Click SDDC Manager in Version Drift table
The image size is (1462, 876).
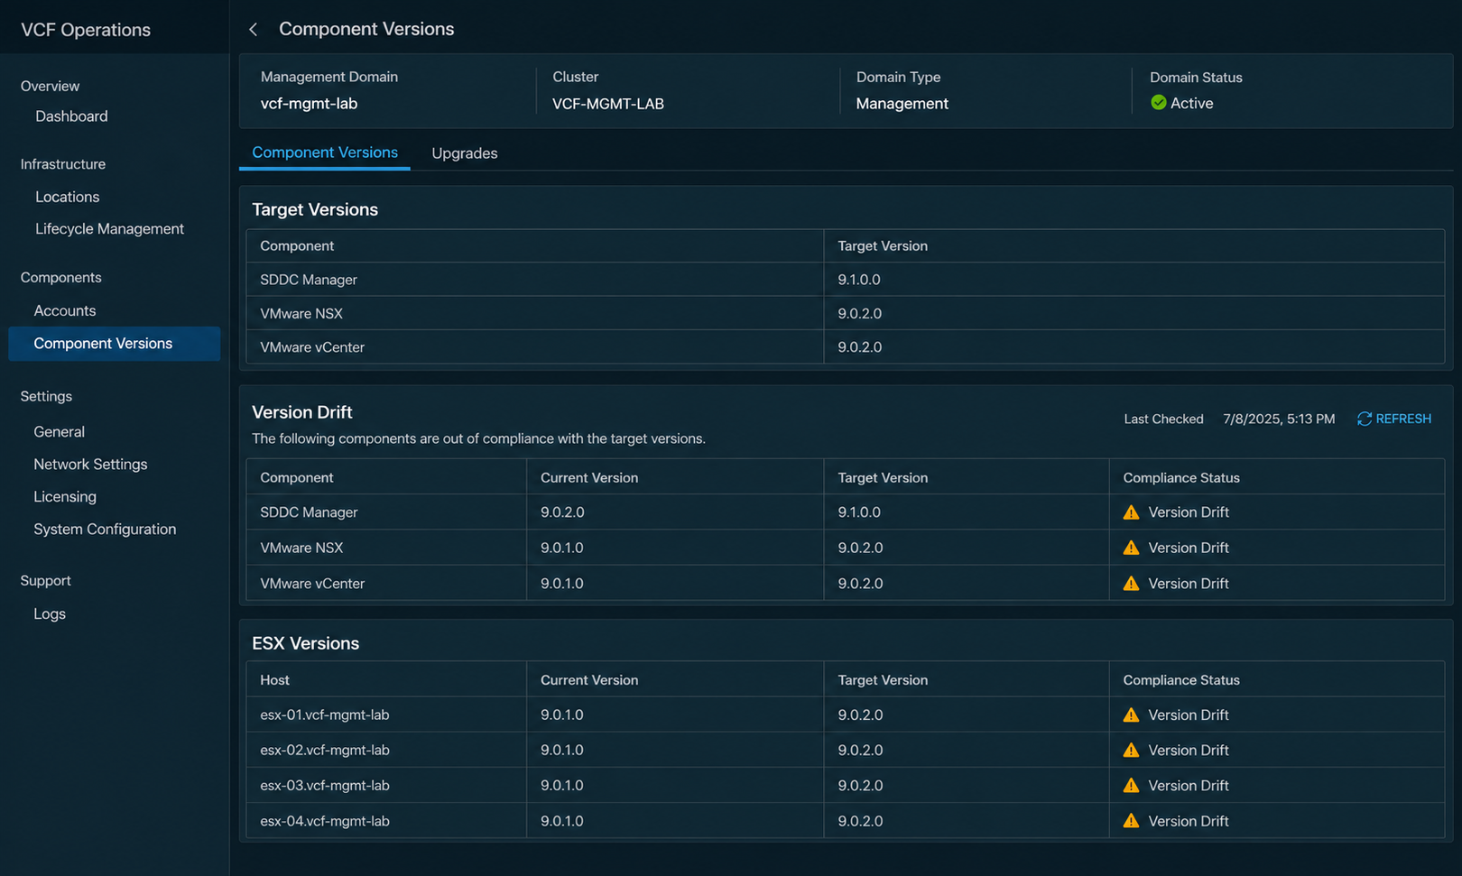(x=309, y=512)
